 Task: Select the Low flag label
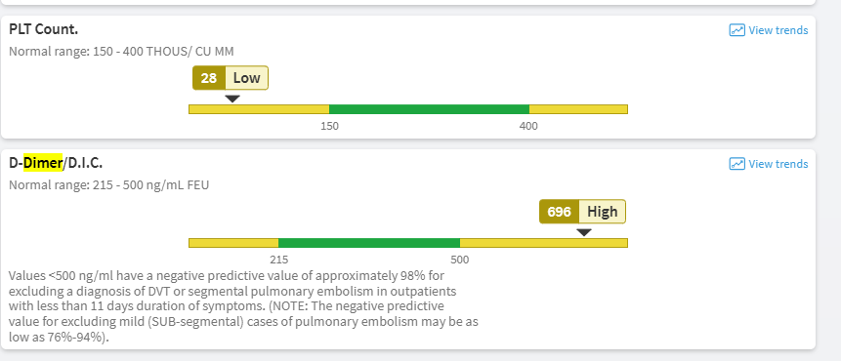[247, 78]
